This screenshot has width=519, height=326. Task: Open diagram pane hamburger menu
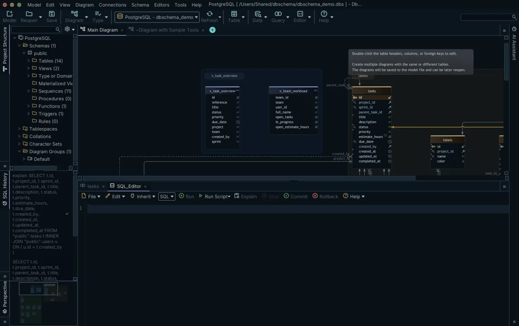point(504,31)
